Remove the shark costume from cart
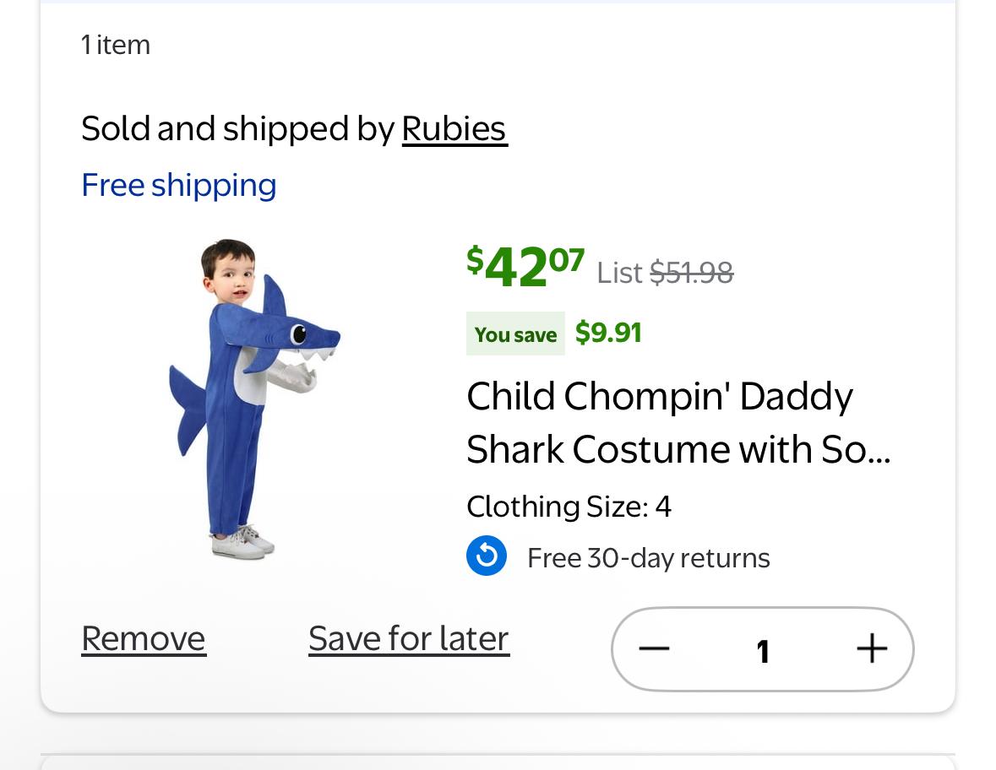Screen dimensions: 996x770 pyautogui.click(x=144, y=639)
